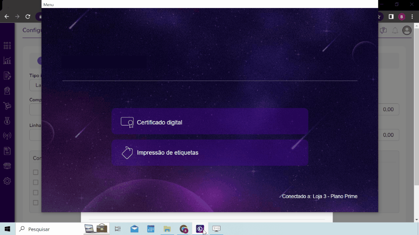Screen dimensions: 419x235
Task: Open browser side panel icon
Action: coord(391,16)
